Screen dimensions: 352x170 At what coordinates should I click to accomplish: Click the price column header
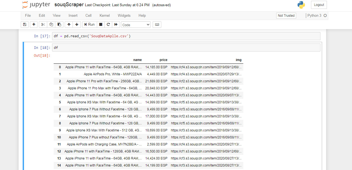pyautogui.click(x=163, y=60)
